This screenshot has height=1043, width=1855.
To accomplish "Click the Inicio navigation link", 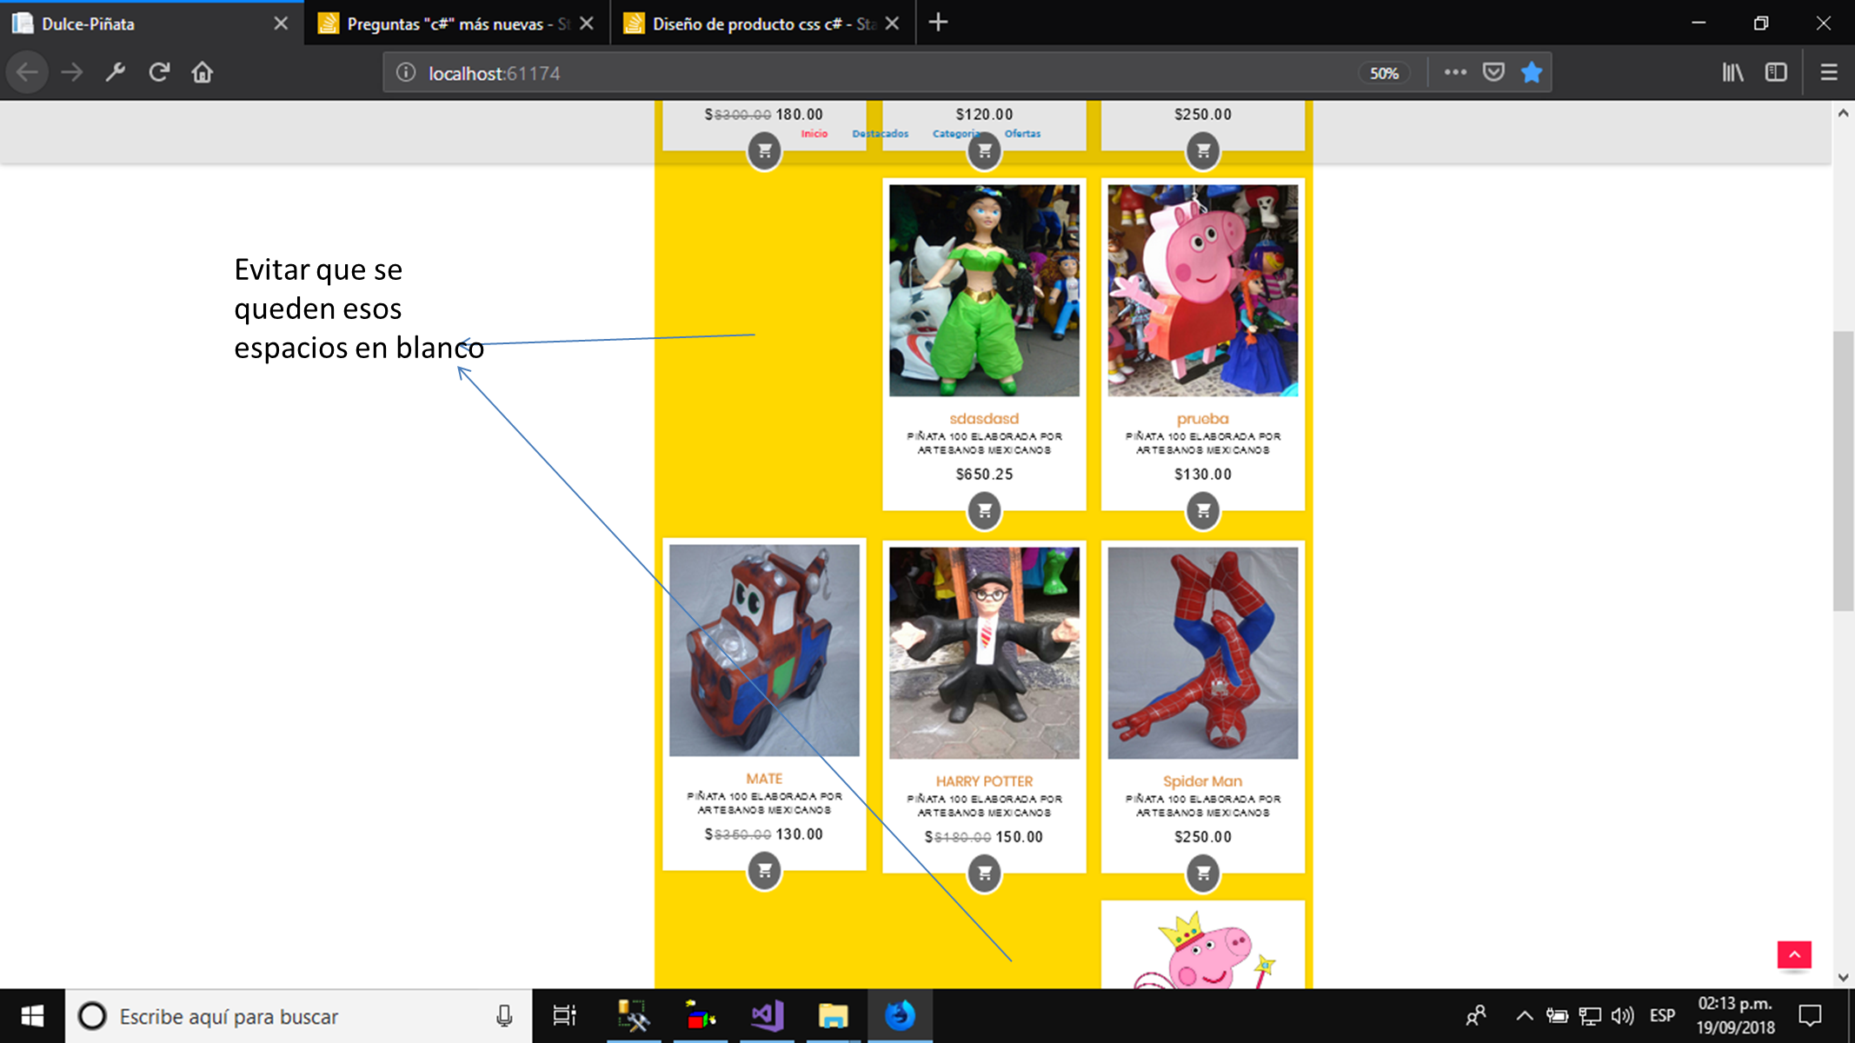I will click(x=814, y=134).
